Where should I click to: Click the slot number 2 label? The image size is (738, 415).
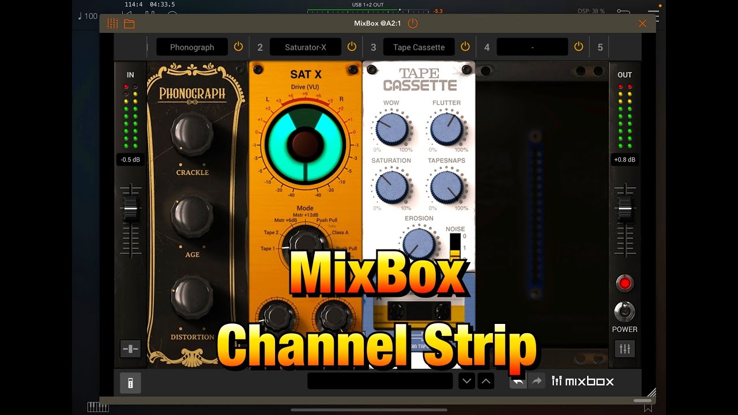260,47
